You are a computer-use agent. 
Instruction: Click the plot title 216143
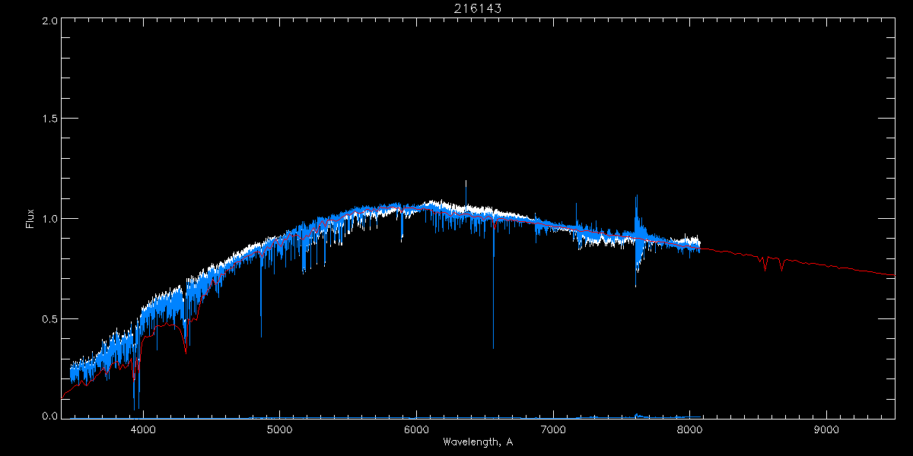[478, 8]
